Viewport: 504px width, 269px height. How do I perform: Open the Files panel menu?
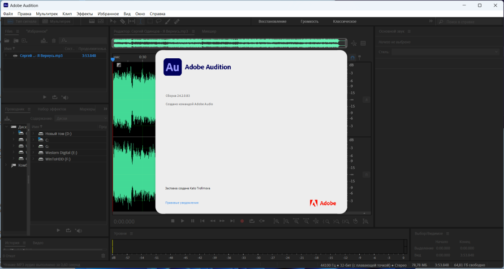[17, 31]
